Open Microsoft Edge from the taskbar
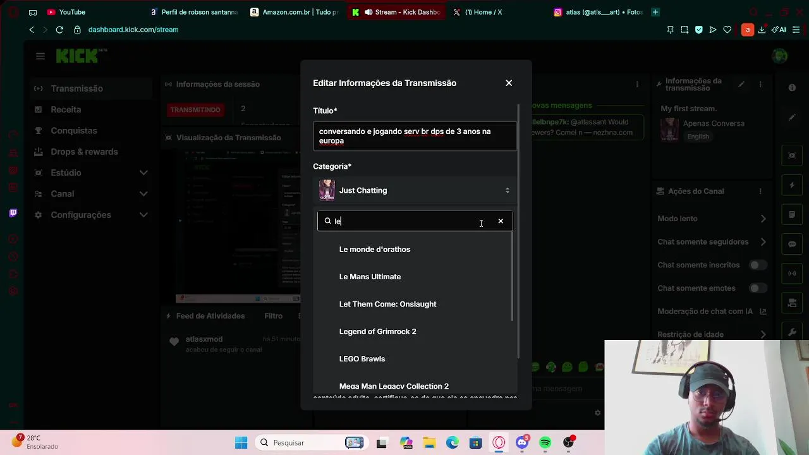Screen dimensions: 809x455 tap(453, 443)
